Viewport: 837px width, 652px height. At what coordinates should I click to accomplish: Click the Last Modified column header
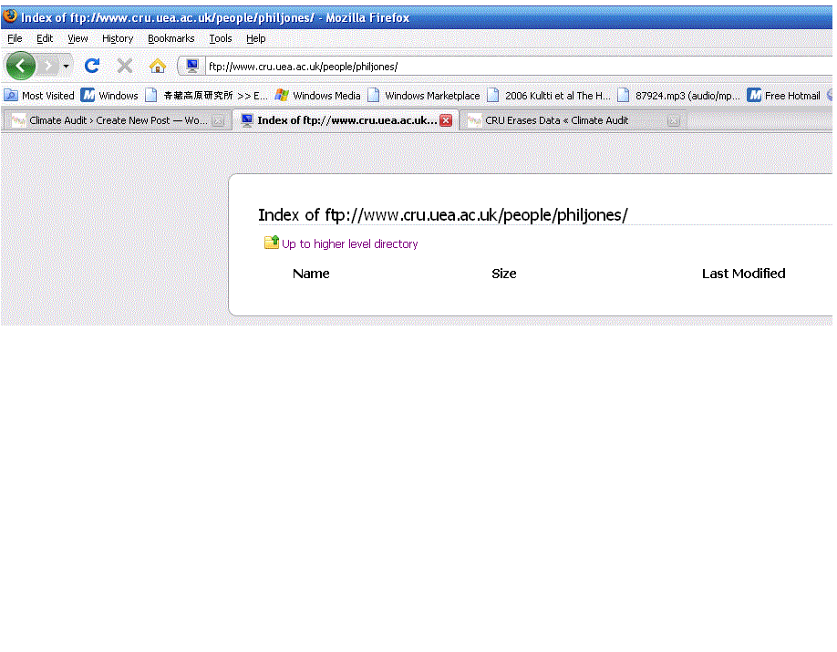coord(744,274)
